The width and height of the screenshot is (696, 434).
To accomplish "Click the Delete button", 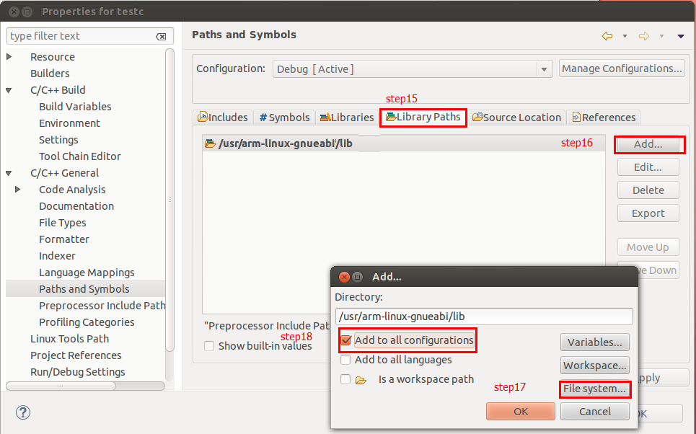I will coord(648,190).
